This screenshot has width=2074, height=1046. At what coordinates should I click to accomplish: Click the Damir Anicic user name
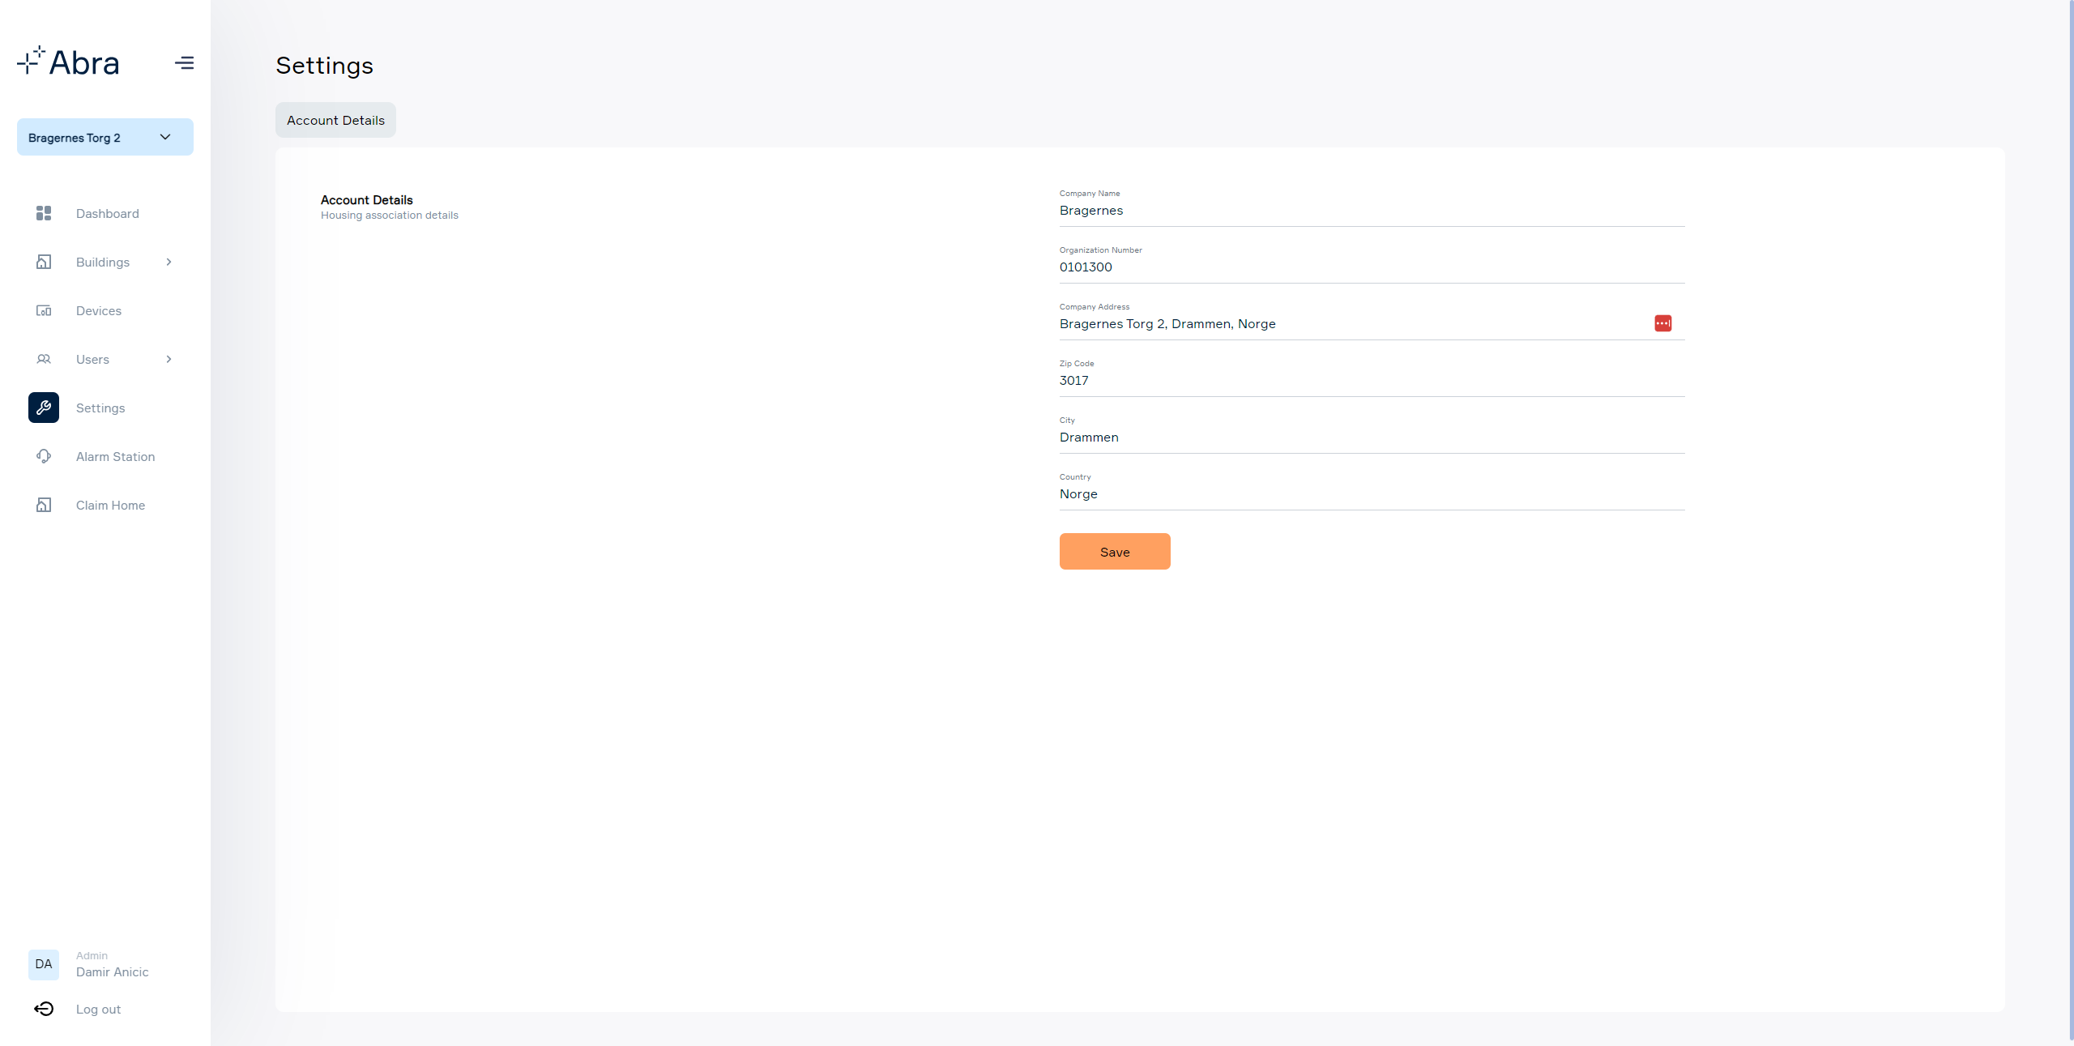tap(112, 971)
